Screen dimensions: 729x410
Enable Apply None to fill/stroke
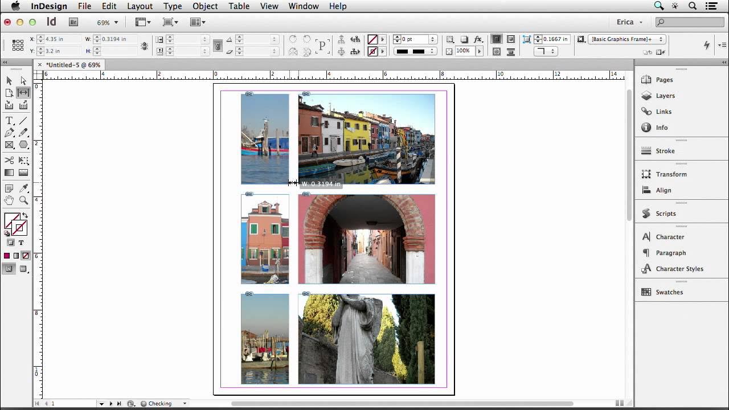point(26,256)
